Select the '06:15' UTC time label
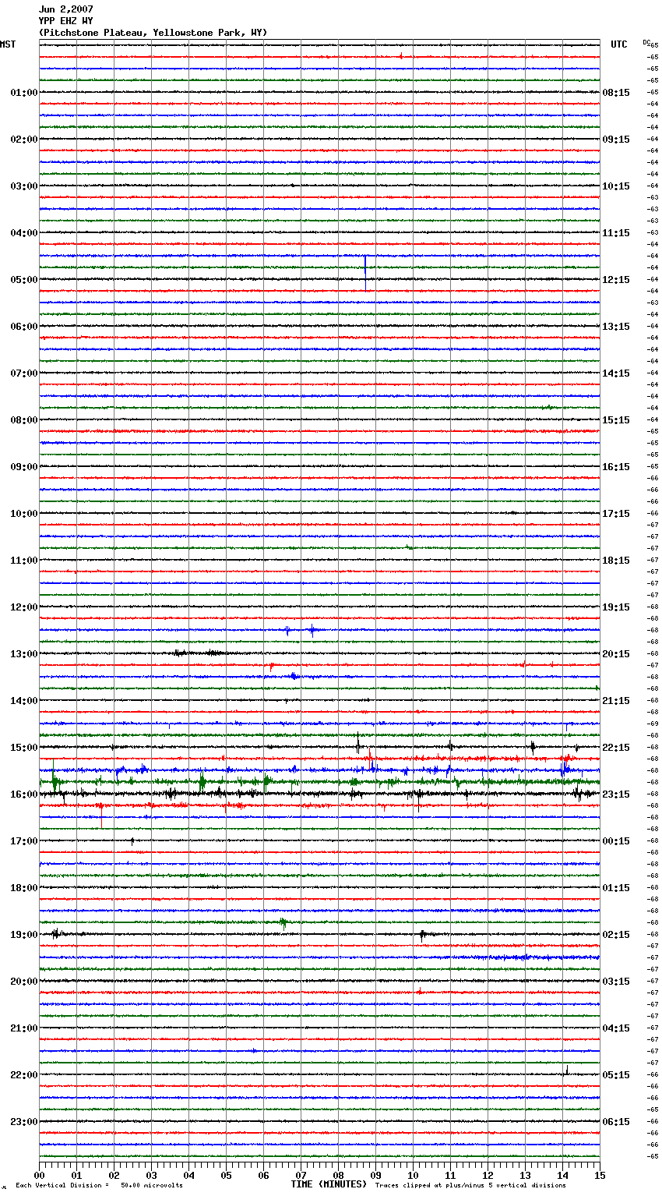662x1196 pixels. coord(616,1122)
